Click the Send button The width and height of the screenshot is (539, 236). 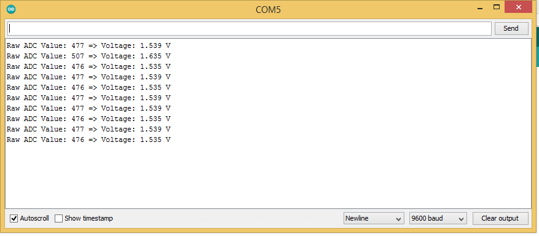tap(511, 28)
